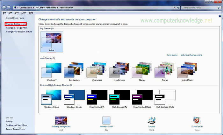Screen dimensions: 223x135
Task: Open the Screen Saver icon
Action: 197,120
